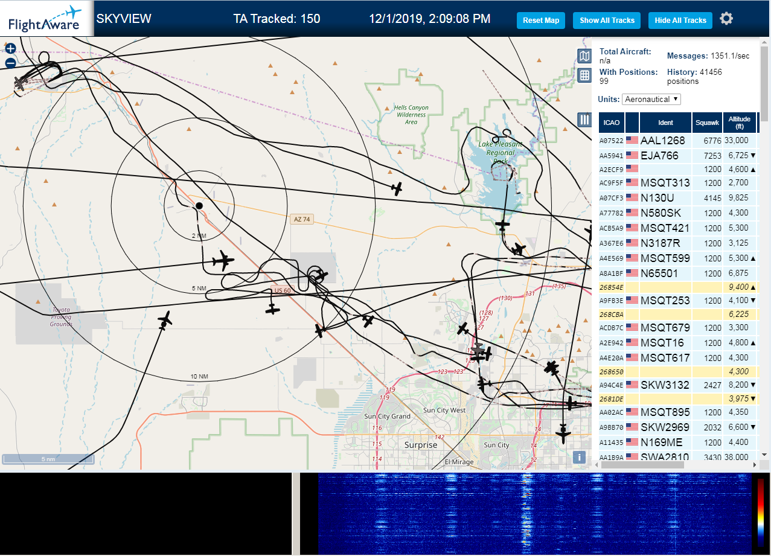Select the N580SK aircraft row
Viewport: 771px width, 556px height.
coord(677,212)
